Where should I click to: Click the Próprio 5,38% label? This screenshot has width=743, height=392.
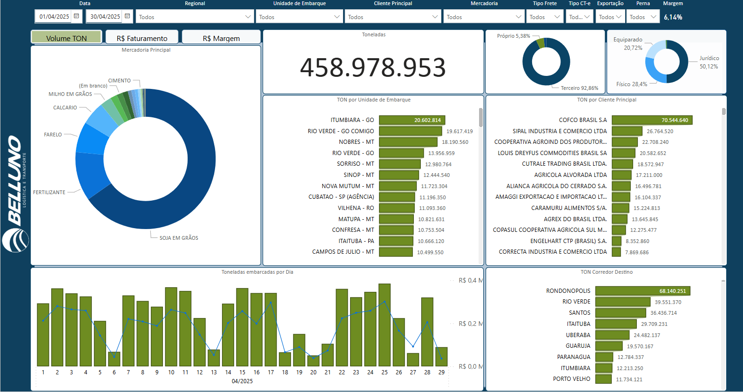coord(513,36)
